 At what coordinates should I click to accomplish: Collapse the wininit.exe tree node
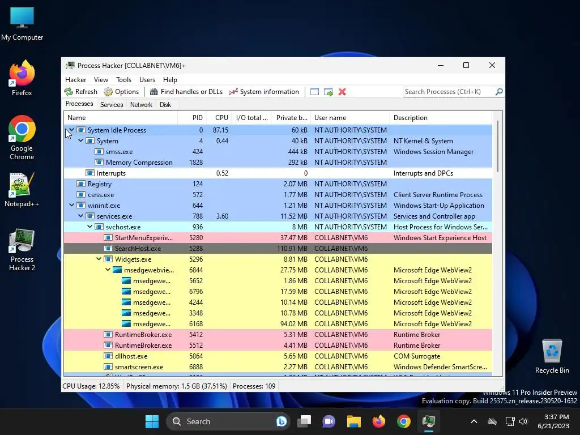(72, 205)
